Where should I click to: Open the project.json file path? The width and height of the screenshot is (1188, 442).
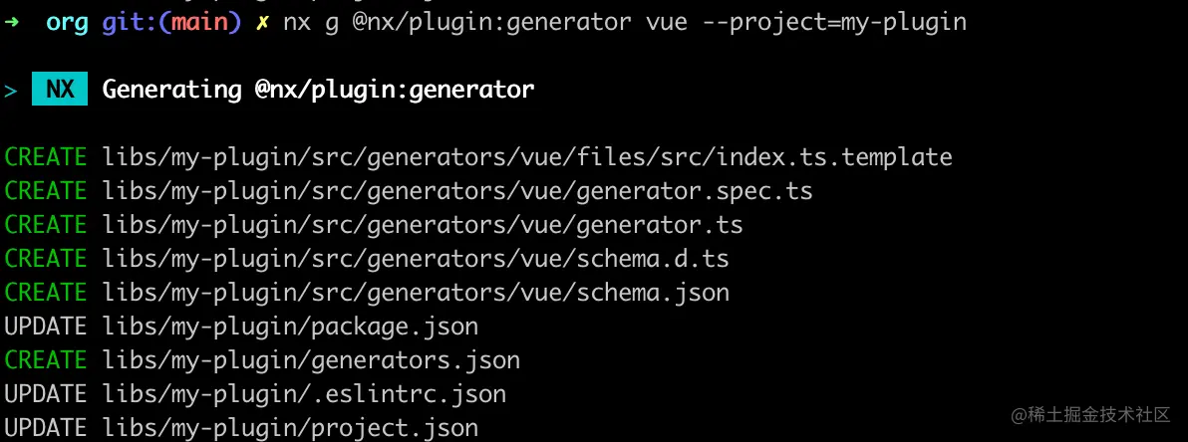coord(290,428)
